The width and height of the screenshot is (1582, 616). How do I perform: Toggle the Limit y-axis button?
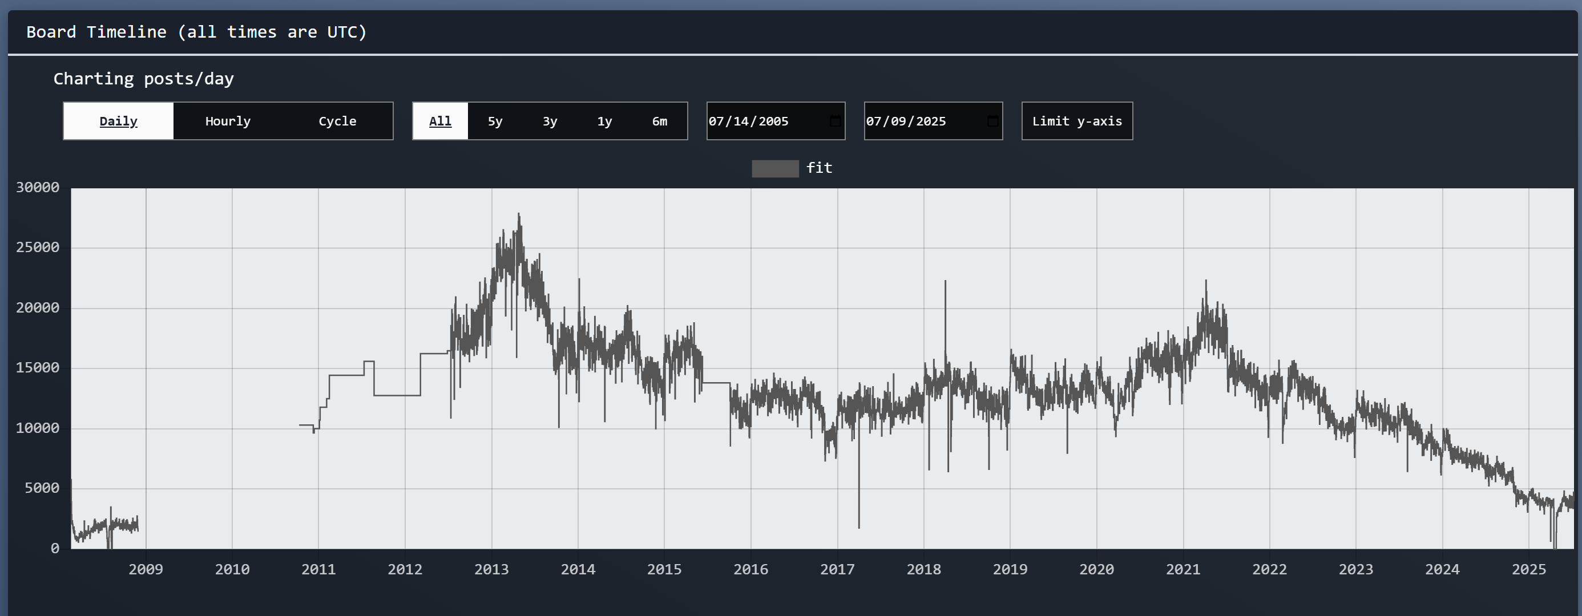coord(1077,121)
